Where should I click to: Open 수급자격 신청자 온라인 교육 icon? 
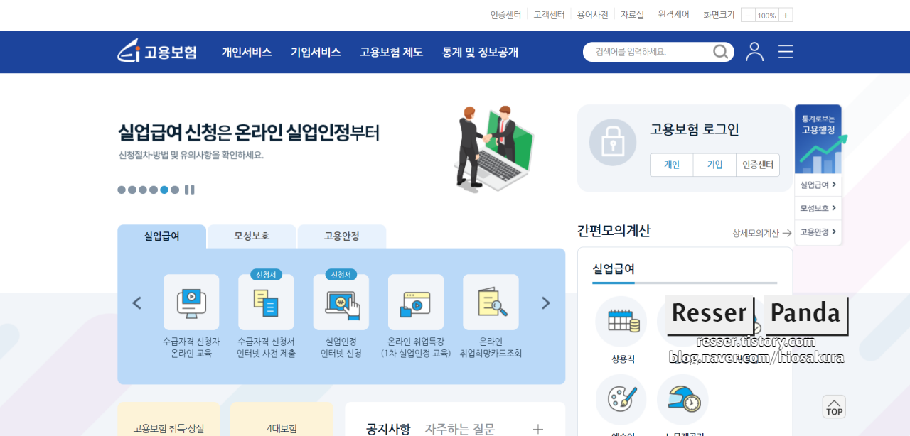click(x=191, y=303)
